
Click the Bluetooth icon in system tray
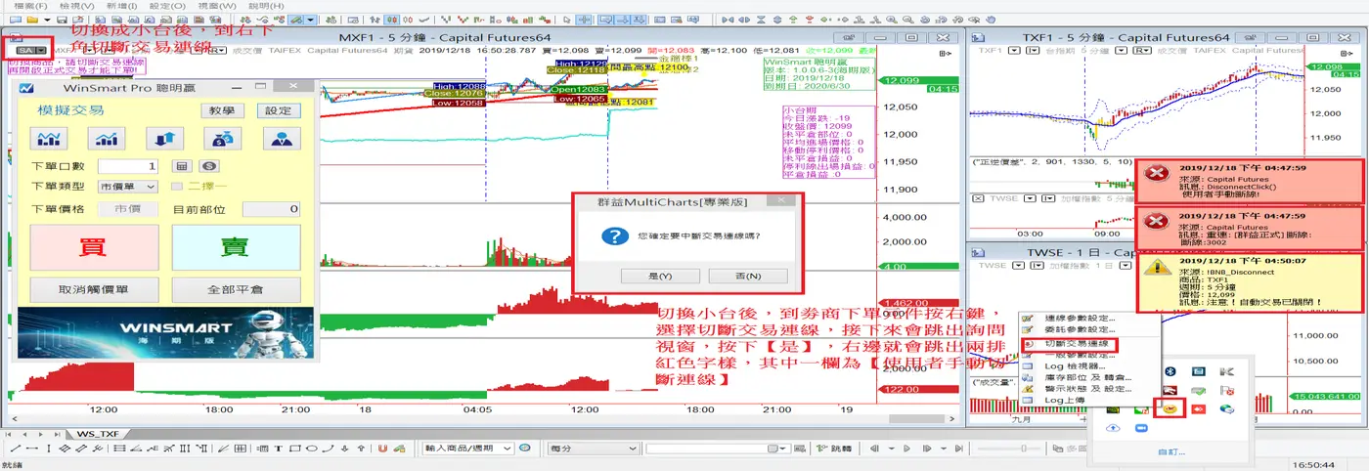(1169, 371)
